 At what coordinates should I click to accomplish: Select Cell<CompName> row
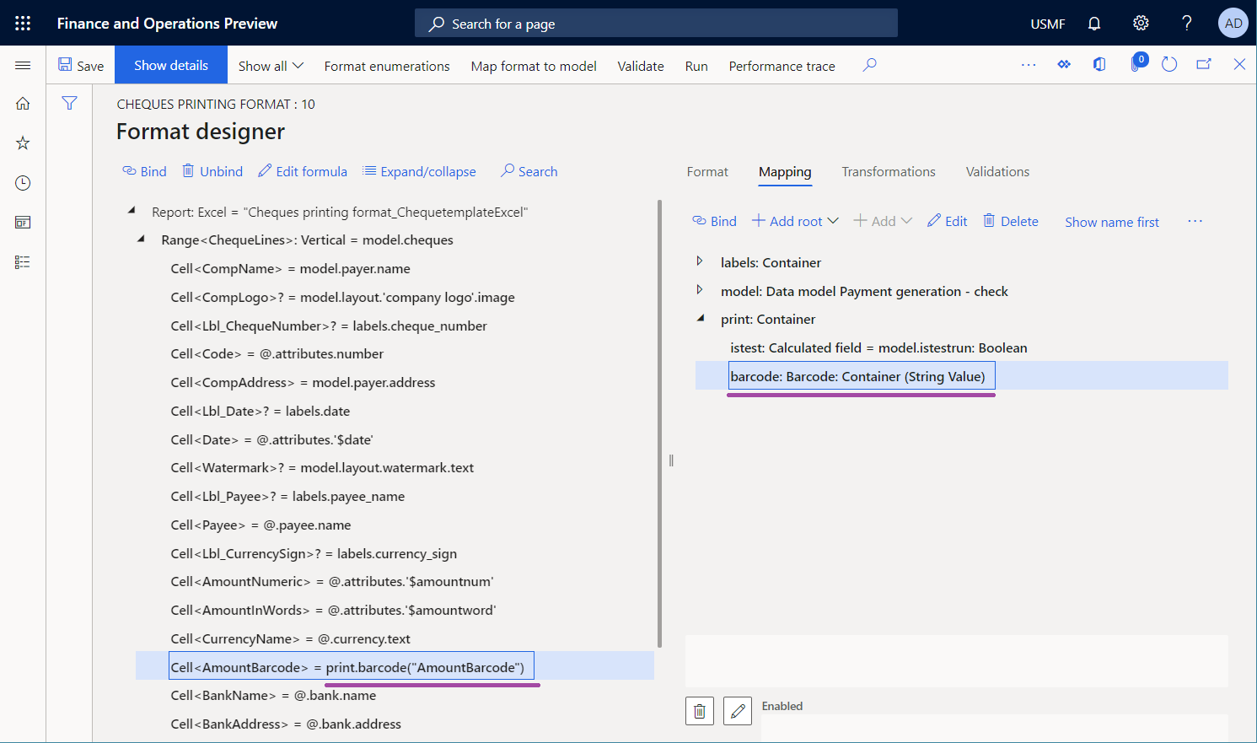[290, 268]
